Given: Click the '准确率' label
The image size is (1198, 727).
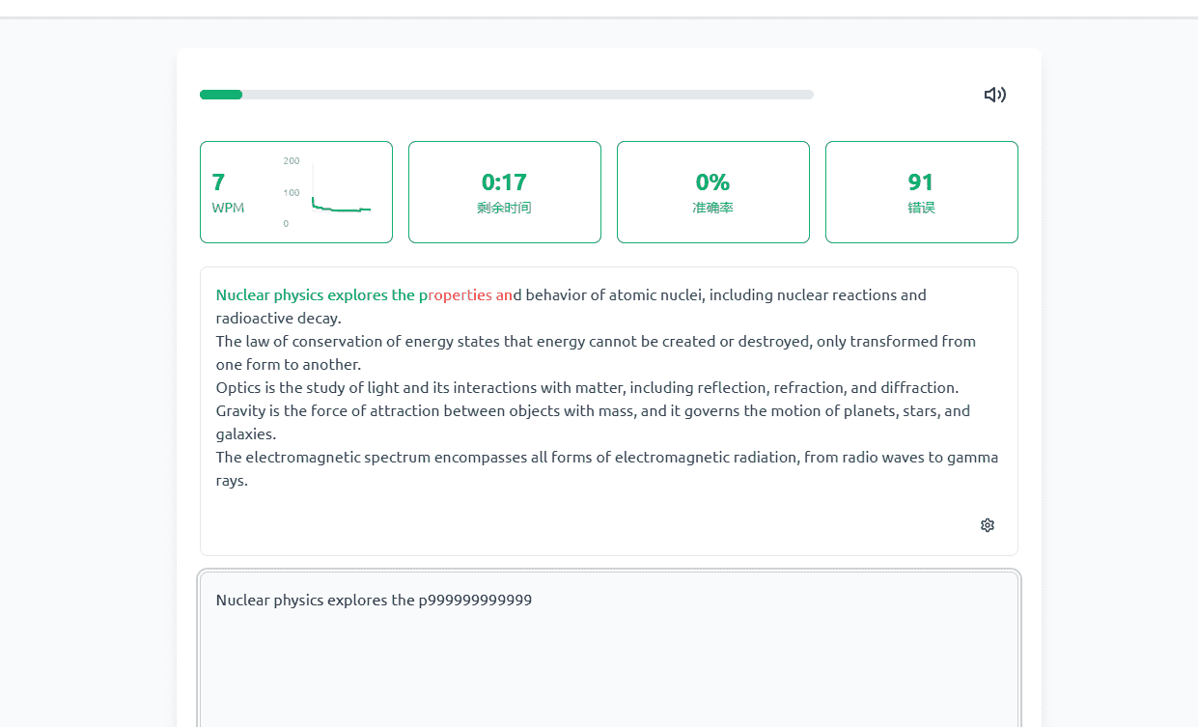Looking at the screenshot, I should point(712,208).
